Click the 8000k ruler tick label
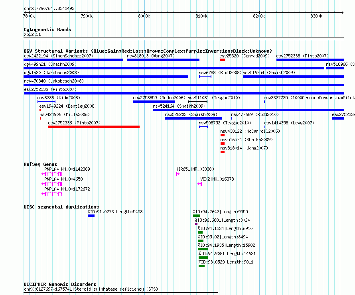355x295 pixels. (144, 16)
